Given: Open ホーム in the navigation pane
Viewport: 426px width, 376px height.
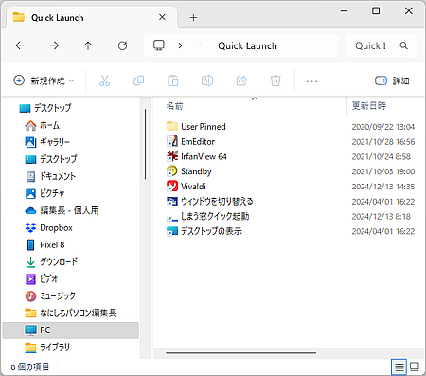Looking at the screenshot, I should click(x=42, y=125).
